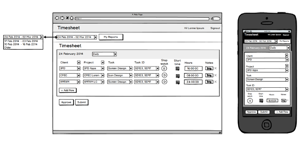This screenshot has width=301, height=144.
Task: Click the 16:00:00 hours field on desktop
Action: pos(193,69)
